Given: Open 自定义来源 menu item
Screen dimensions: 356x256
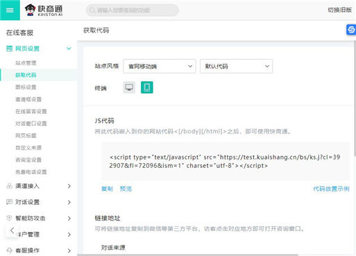Looking at the screenshot, I should (28, 148).
